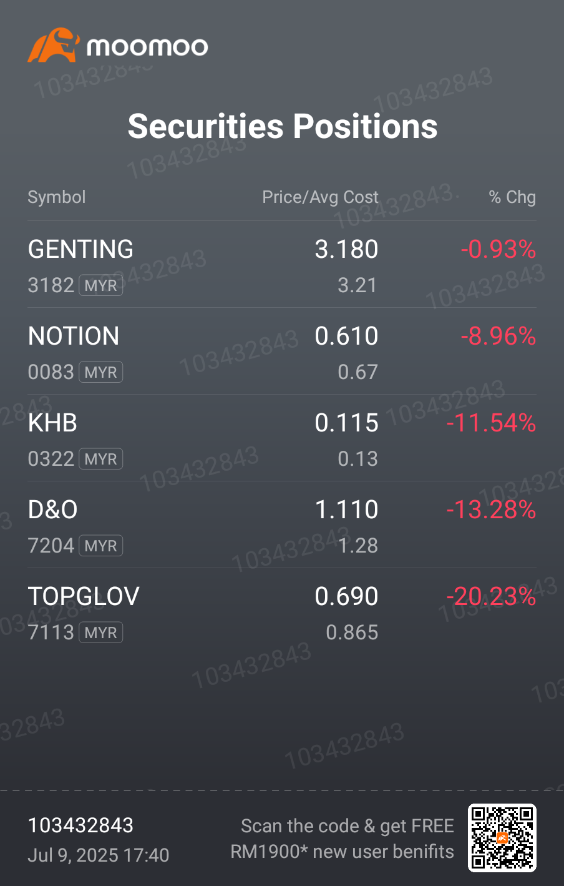This screenshot has height=886, width=564.
Task: Click the Securities Positions title
Action: (283, 126)
